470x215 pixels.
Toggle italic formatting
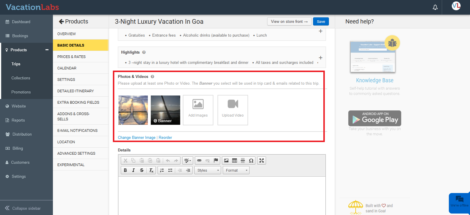(133, 170)
